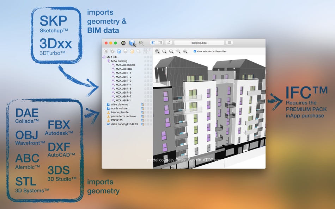Select the stacked blocks icon in sidebar toolbar
Image resolution: width=335 pixels, height=209 pixels.
(112, 51)
